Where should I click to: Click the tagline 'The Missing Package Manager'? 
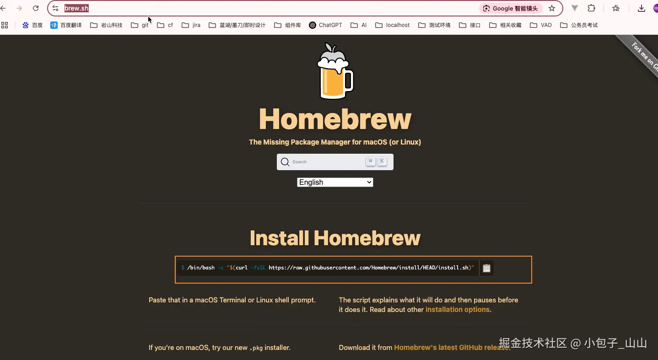(x=335, y=142)
